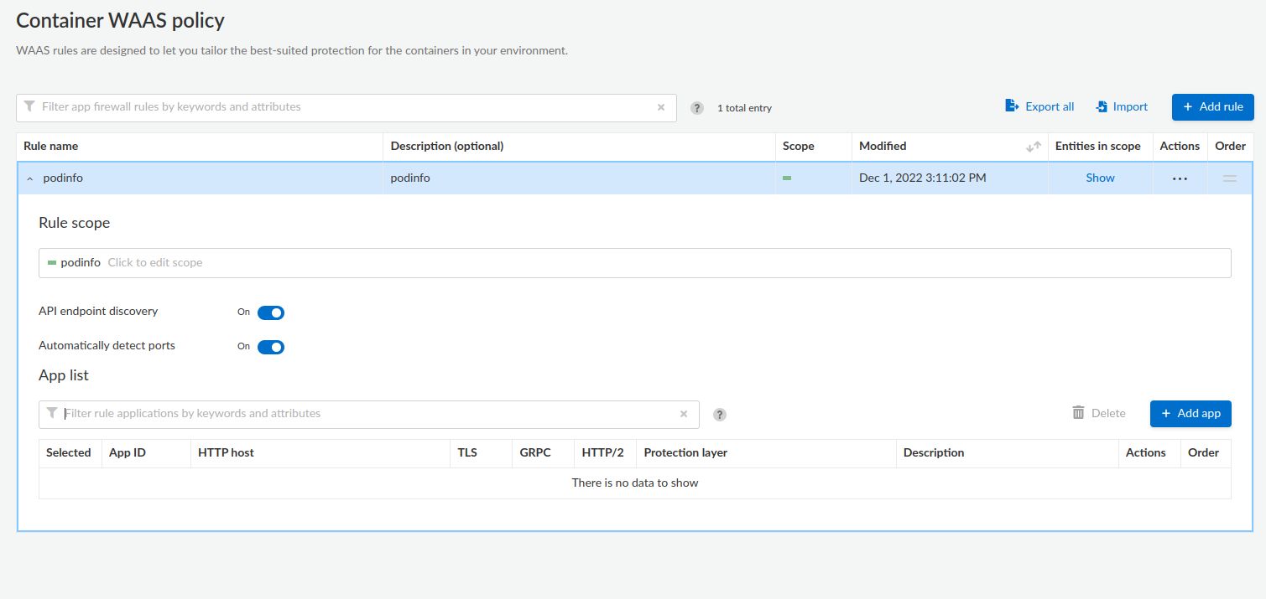Click the help icon beside the rules filter
1266x599 pixels.
696,108
